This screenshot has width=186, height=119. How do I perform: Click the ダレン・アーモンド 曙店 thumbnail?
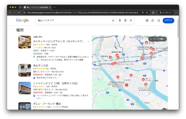[25, 106]
